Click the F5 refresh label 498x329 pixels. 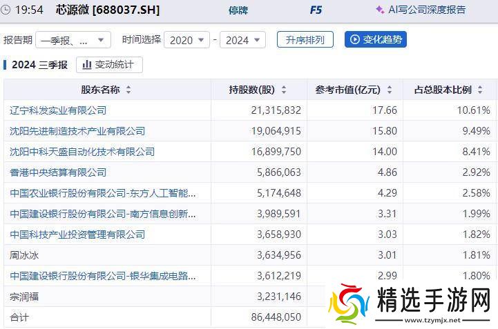tap(316, 10)
